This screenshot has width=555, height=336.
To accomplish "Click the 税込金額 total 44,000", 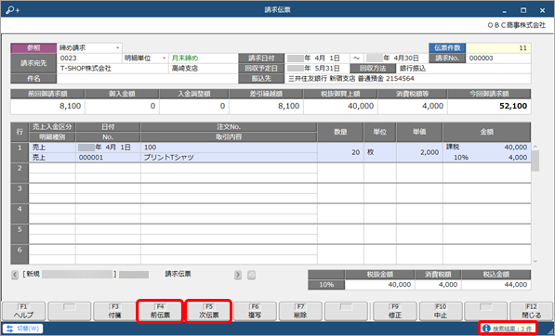I will pyautogui.click(x=516, y=285).
